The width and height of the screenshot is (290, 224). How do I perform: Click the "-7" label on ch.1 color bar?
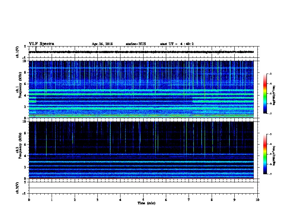[270, 113]
